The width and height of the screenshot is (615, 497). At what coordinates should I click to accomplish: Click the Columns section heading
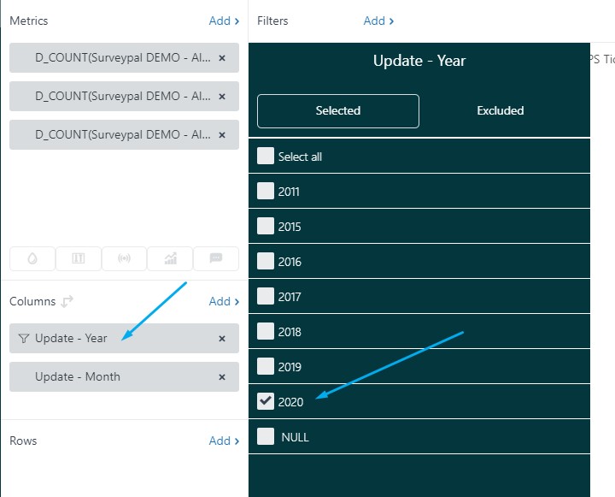click(x=32, y=301)
